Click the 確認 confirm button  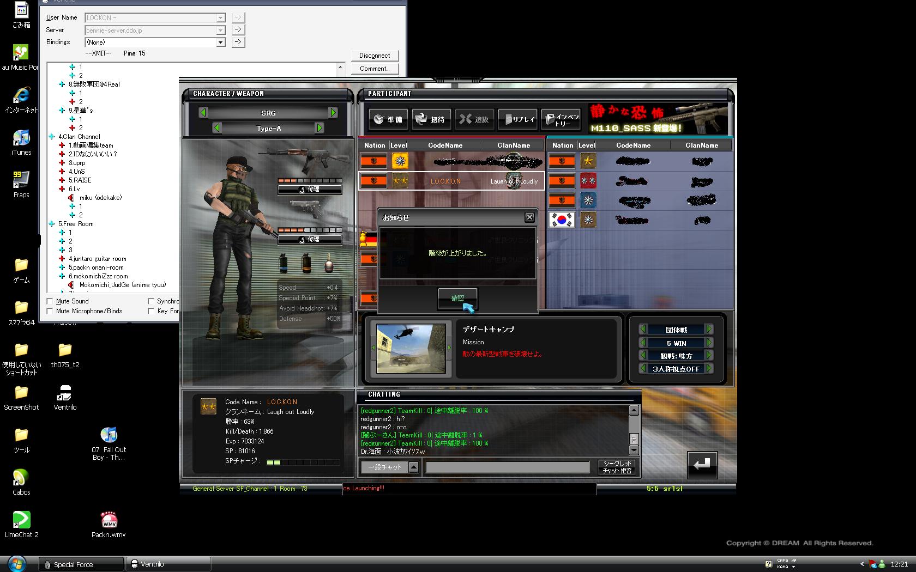457,299
